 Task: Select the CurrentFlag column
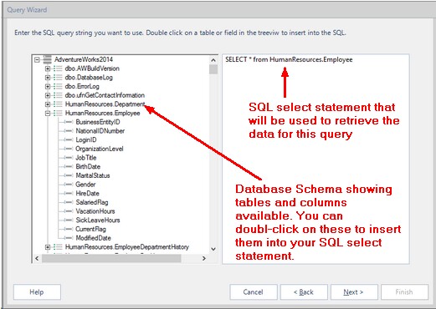tap(90, 229)
